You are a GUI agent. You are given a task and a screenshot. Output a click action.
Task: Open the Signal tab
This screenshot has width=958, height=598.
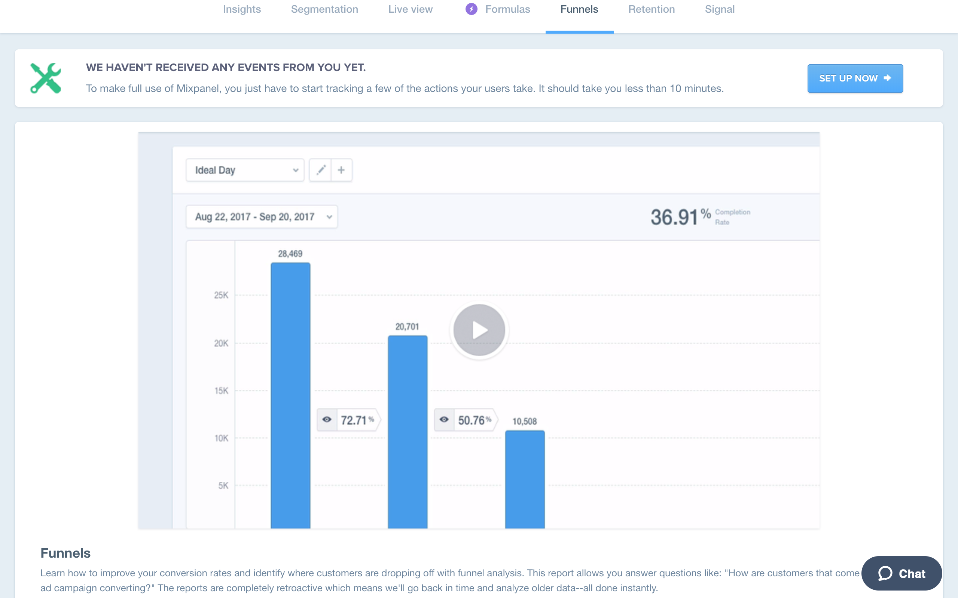(720, 9)
